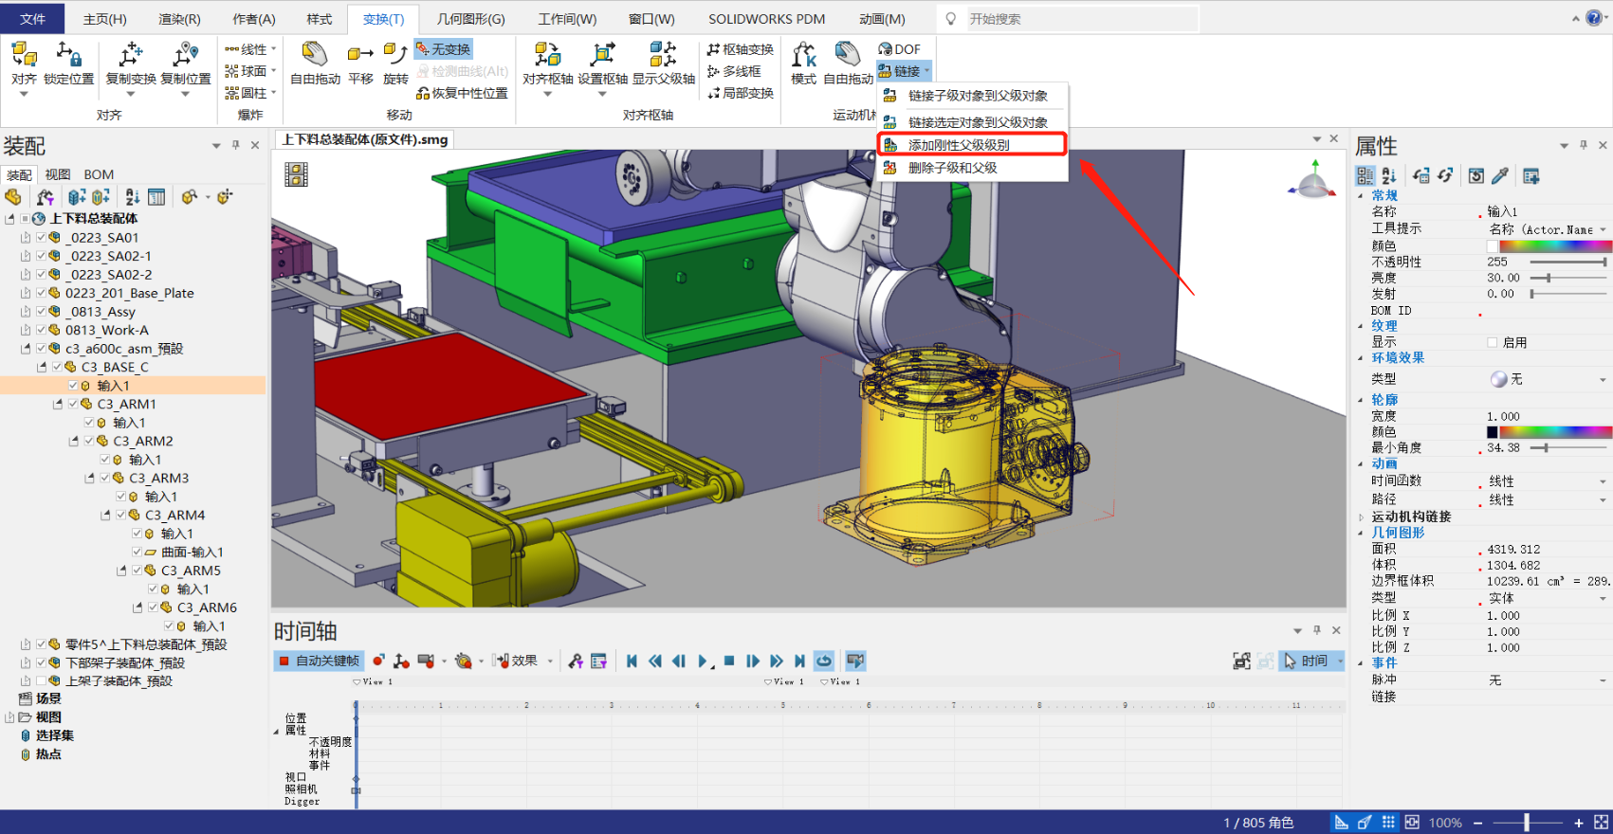The width and height of the screenshot is (1613, 834).
Task: Collapse the C3_BASE_C tree node
Action: pyautogui.click(x=42, y=367)
